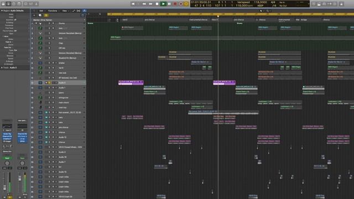Click the shaker audio track icon
354x199 pixels.
click(x=40, y=63)
